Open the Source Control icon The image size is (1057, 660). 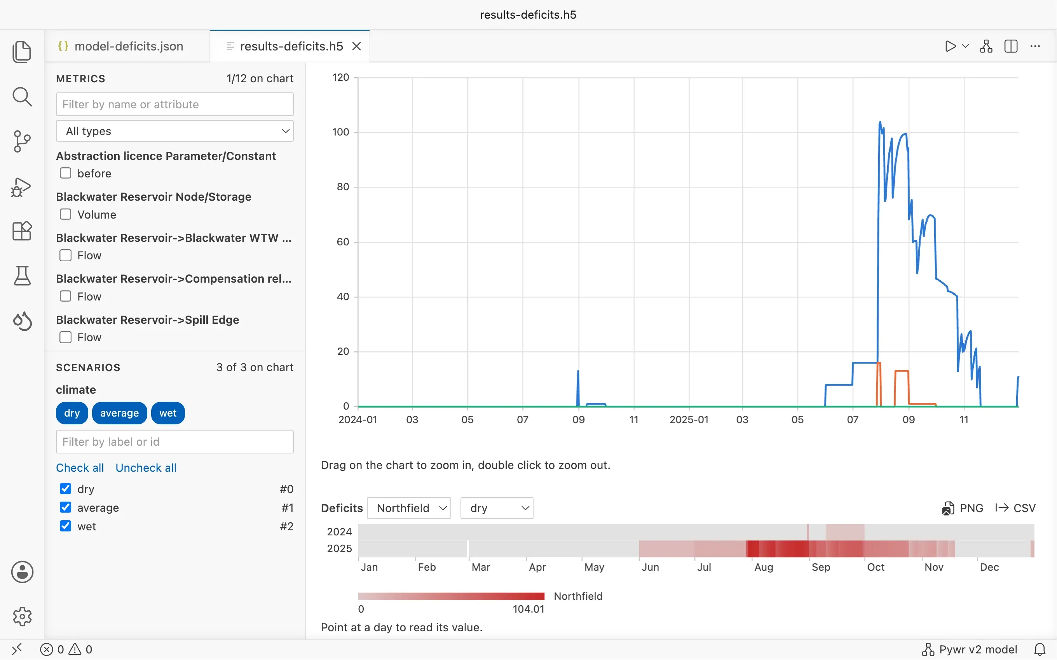tap(22, 141)
